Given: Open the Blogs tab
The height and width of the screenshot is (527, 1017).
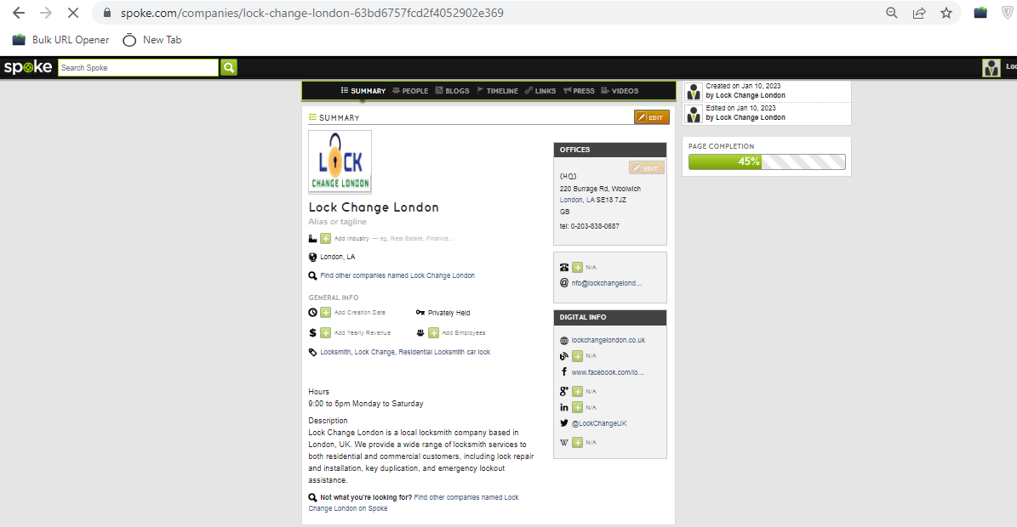Looking at the screenshot, I should [x=452, y=91].
